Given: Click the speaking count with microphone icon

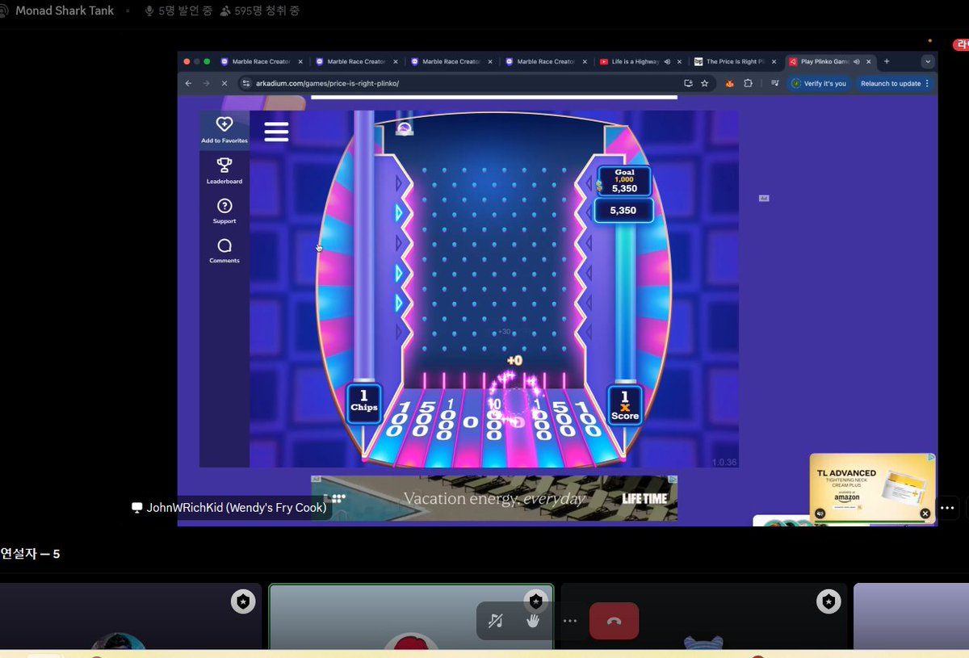Looking at the screenshot, I should [x=178, y=11].
